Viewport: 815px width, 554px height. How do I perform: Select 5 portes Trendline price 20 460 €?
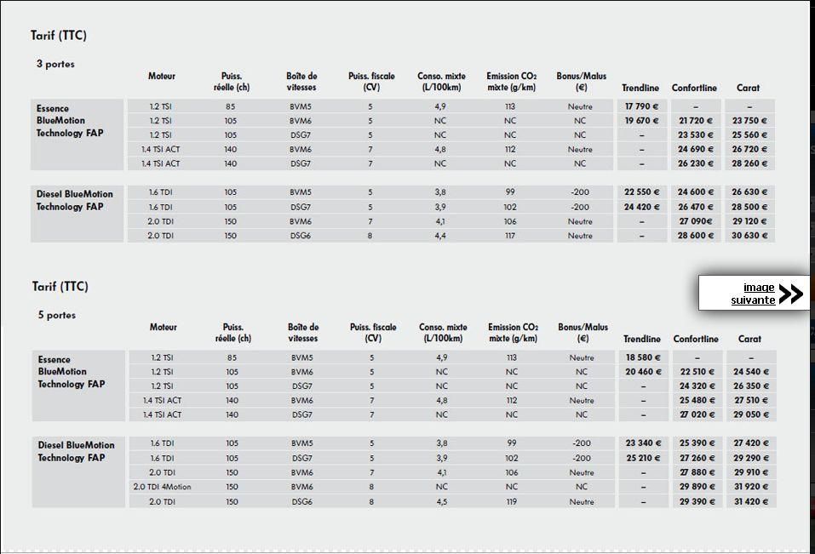644,372
